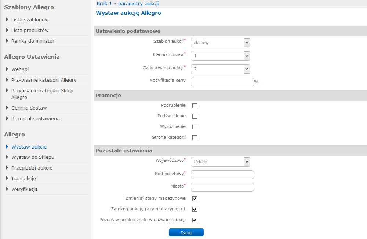Click blue arrow icon beside Wystaw aukcje

click(x=7, y=147)
